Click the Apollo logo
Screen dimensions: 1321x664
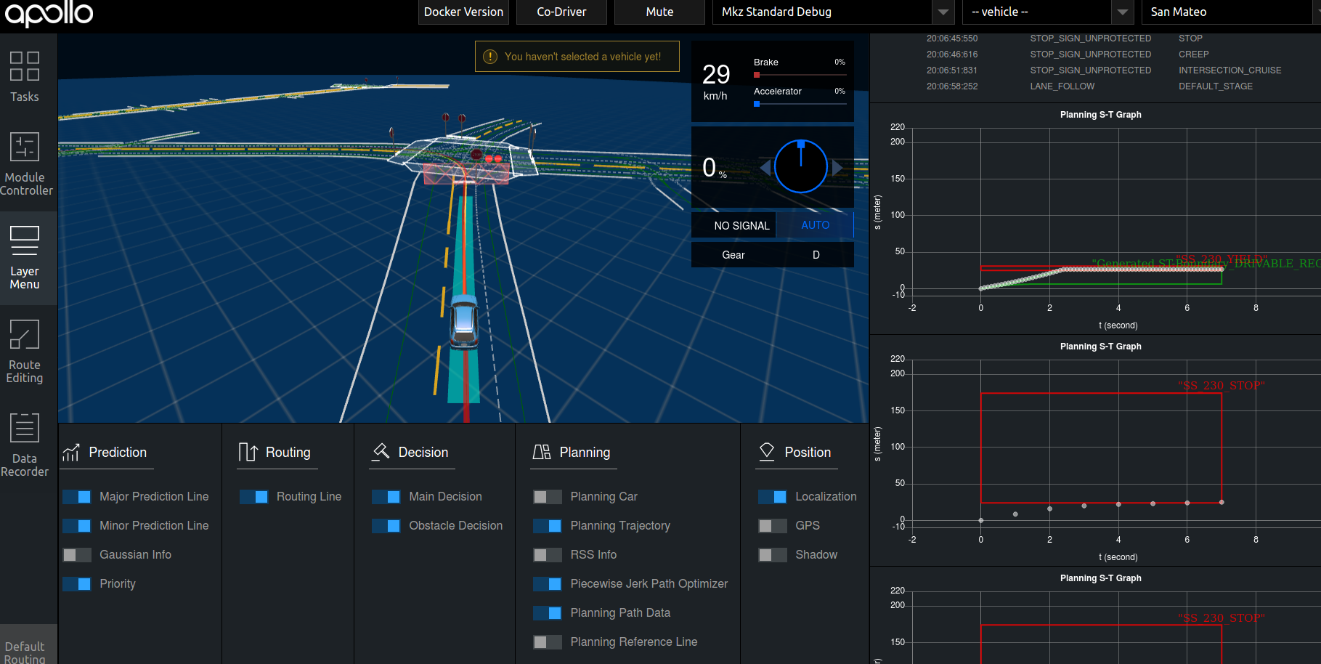tap(49, 13)
